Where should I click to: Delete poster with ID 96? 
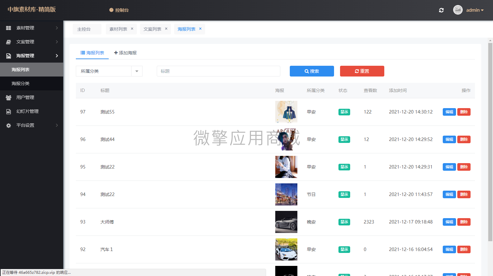(x=464, y=139)
